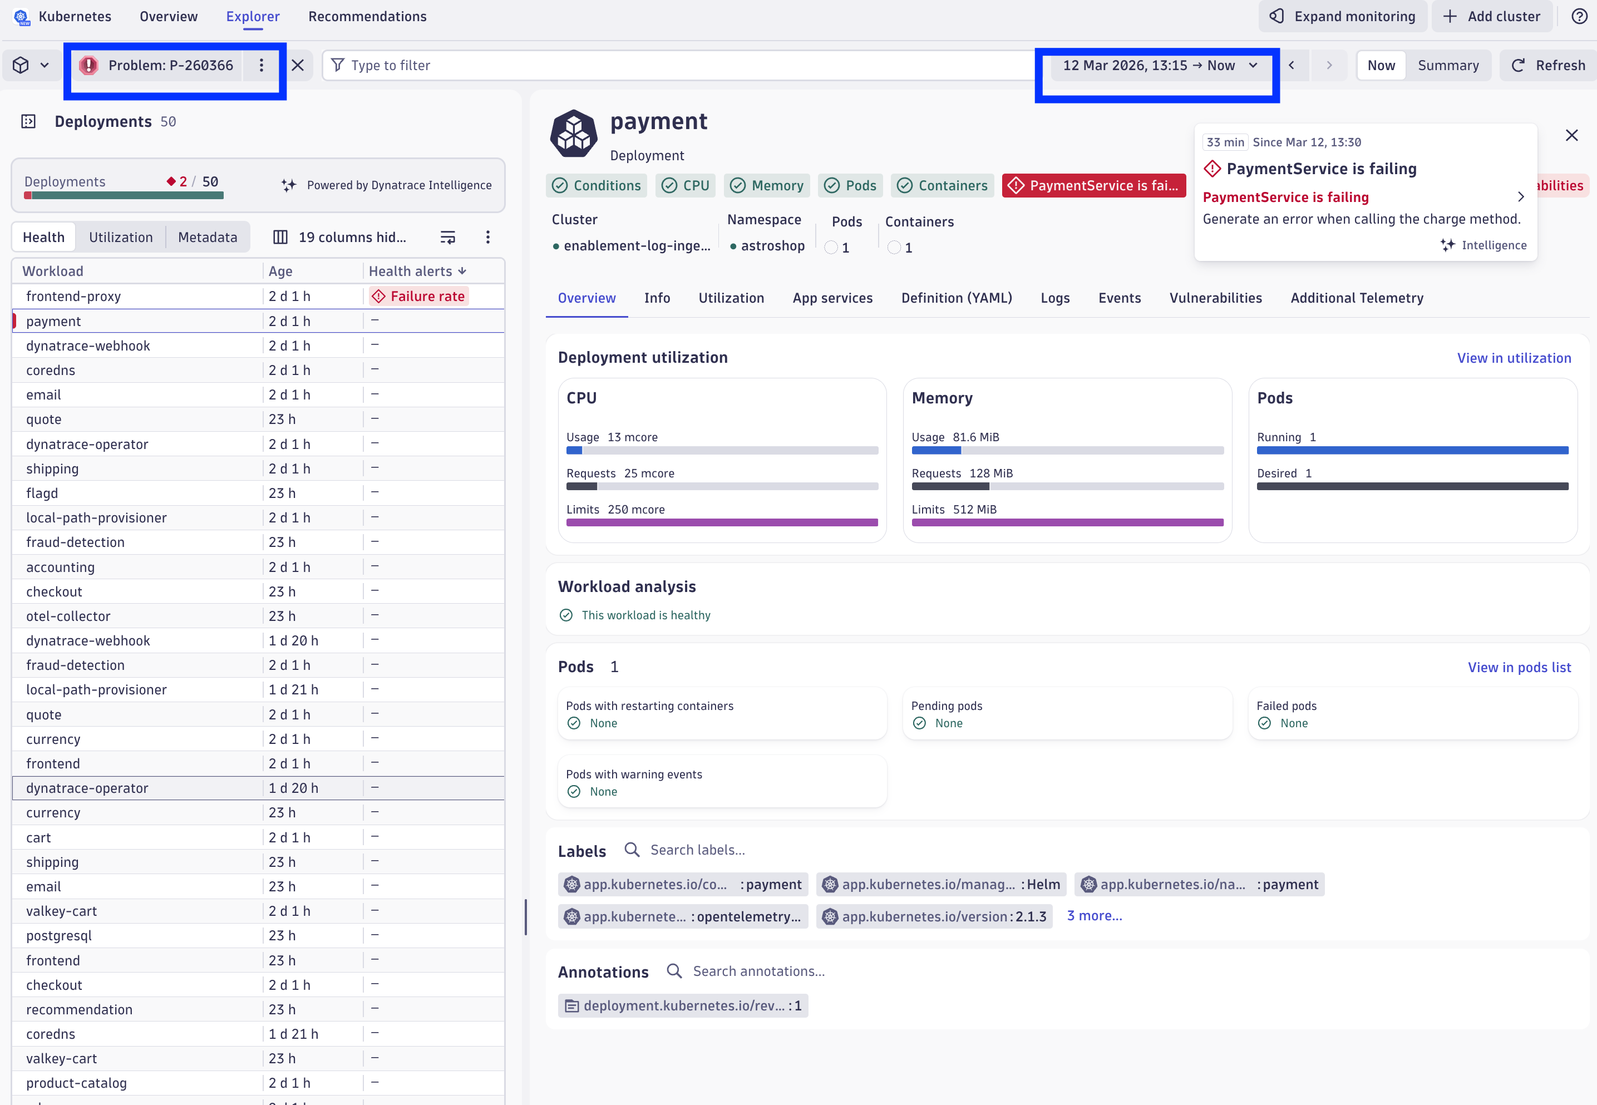Click the Add cluster button
This screenshot has height=1105, width=1597.
pyautogui.click(x=1492, y=17)
